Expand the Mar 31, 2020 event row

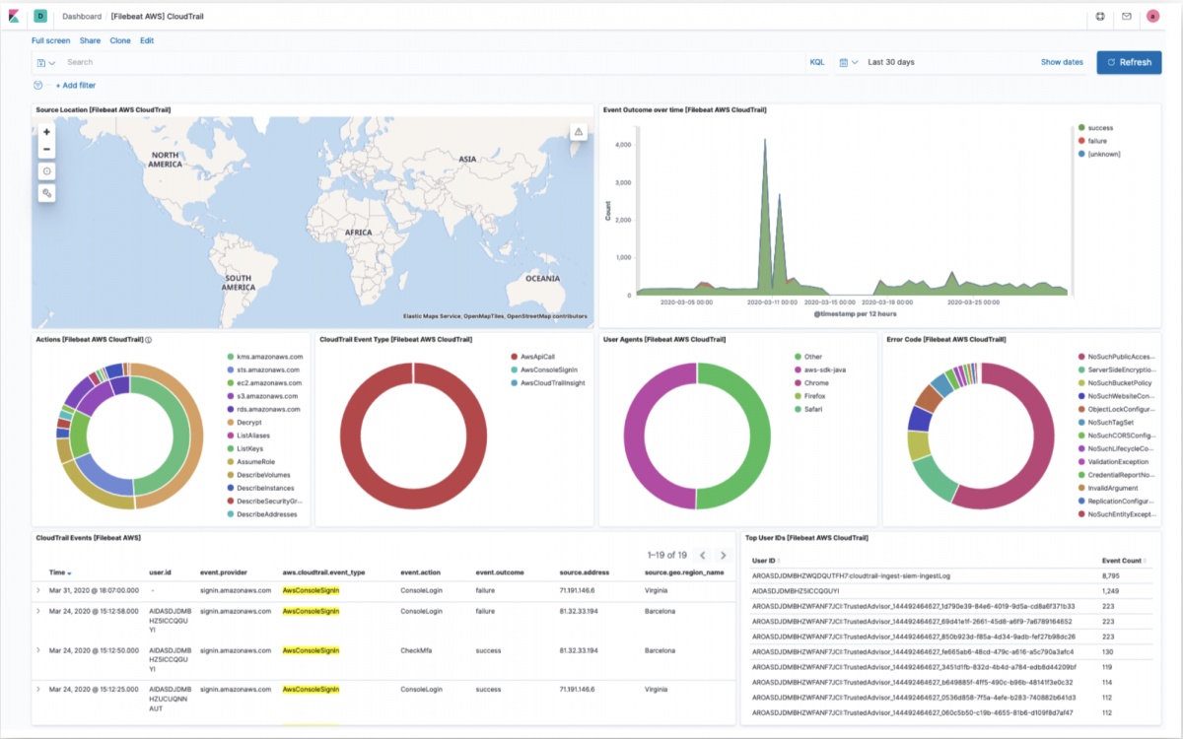pos(38,590)
